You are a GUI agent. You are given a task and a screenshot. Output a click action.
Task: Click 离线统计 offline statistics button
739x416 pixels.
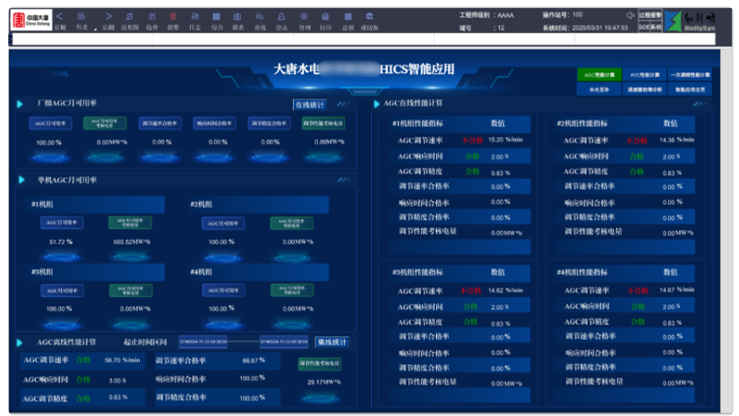coord(331,342)
